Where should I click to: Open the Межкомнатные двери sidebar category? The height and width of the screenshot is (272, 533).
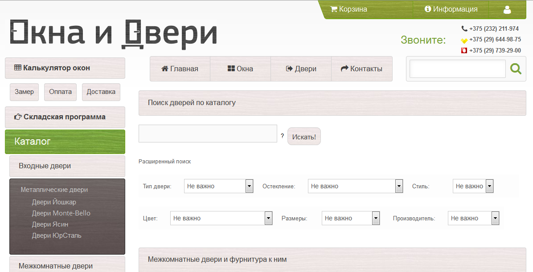[67, 265]
